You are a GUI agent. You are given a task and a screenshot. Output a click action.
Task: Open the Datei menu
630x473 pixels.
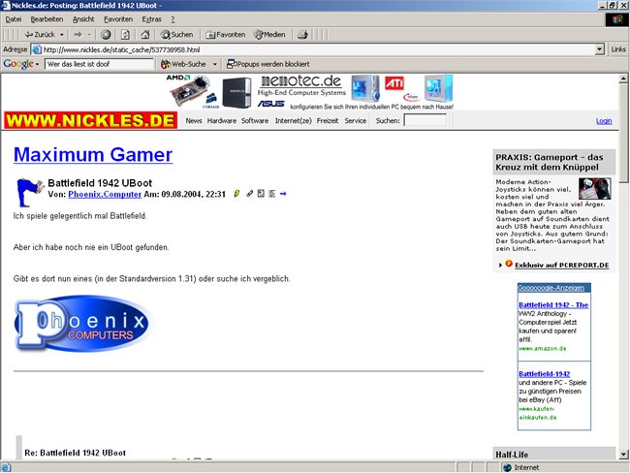click(14, 19)
